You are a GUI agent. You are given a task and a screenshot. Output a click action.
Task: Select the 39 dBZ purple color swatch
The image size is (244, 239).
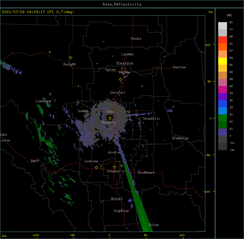point(222,97)
